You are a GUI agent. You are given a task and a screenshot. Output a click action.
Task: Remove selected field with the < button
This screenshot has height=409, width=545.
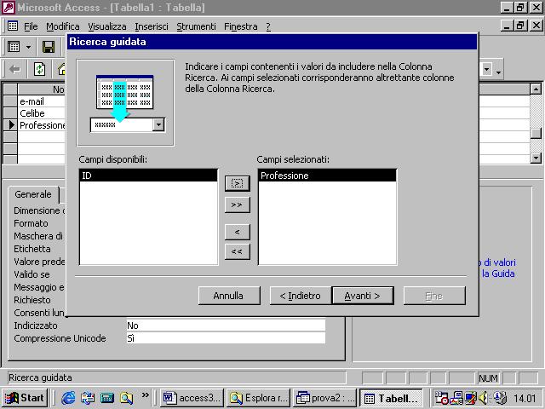tap(238, 232)
